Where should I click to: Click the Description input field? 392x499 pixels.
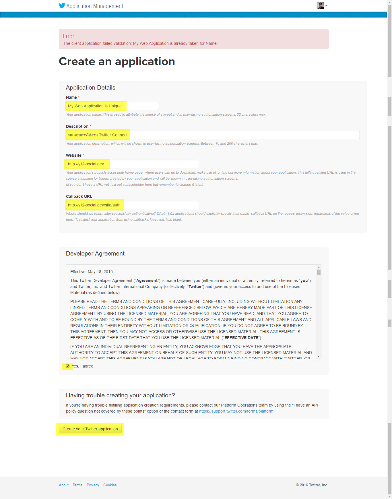213,135
